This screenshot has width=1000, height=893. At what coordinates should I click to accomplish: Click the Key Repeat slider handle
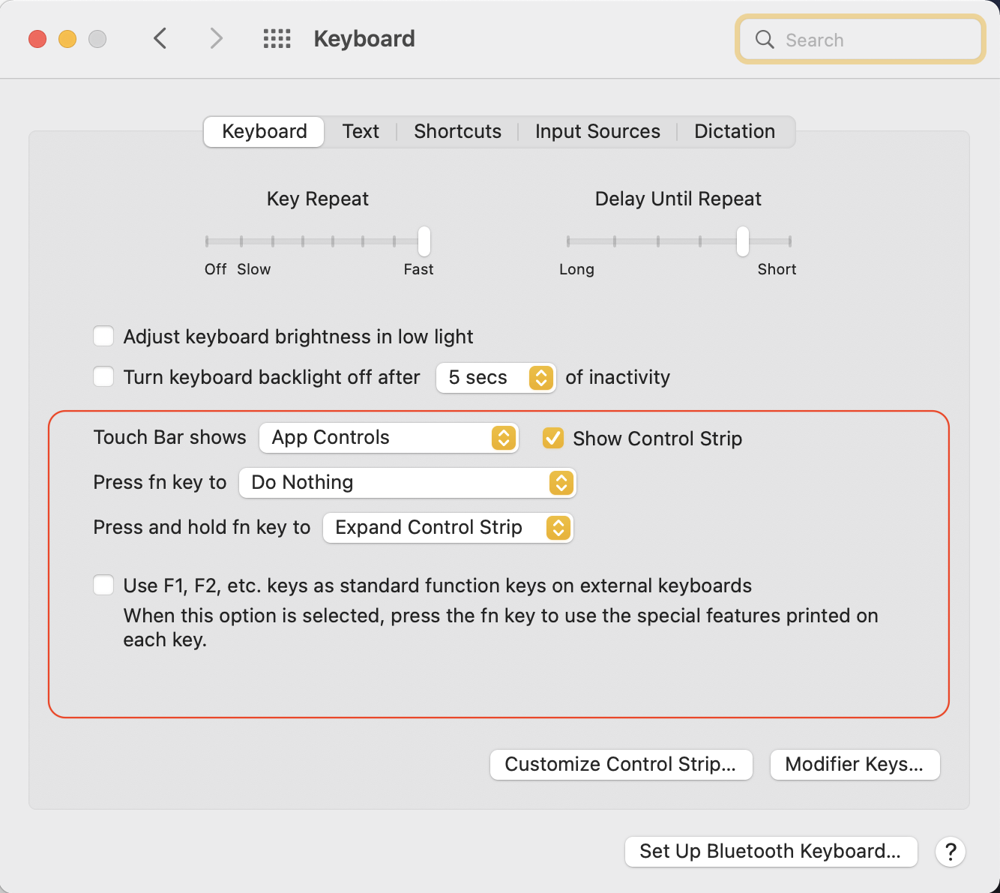coord(424,241)
